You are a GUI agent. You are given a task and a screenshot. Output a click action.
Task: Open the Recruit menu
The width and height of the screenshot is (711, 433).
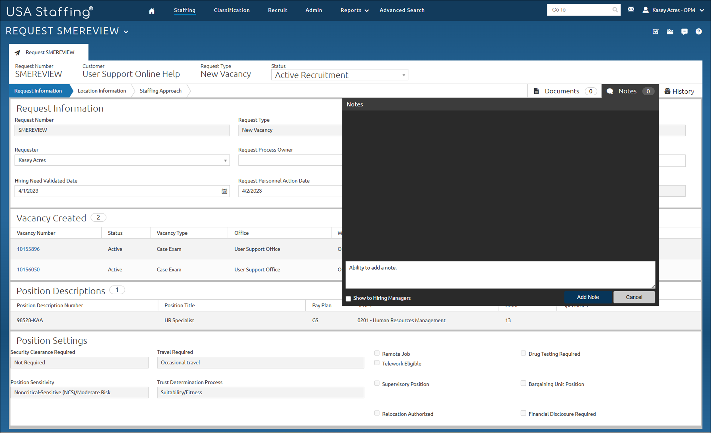(278, 10)
